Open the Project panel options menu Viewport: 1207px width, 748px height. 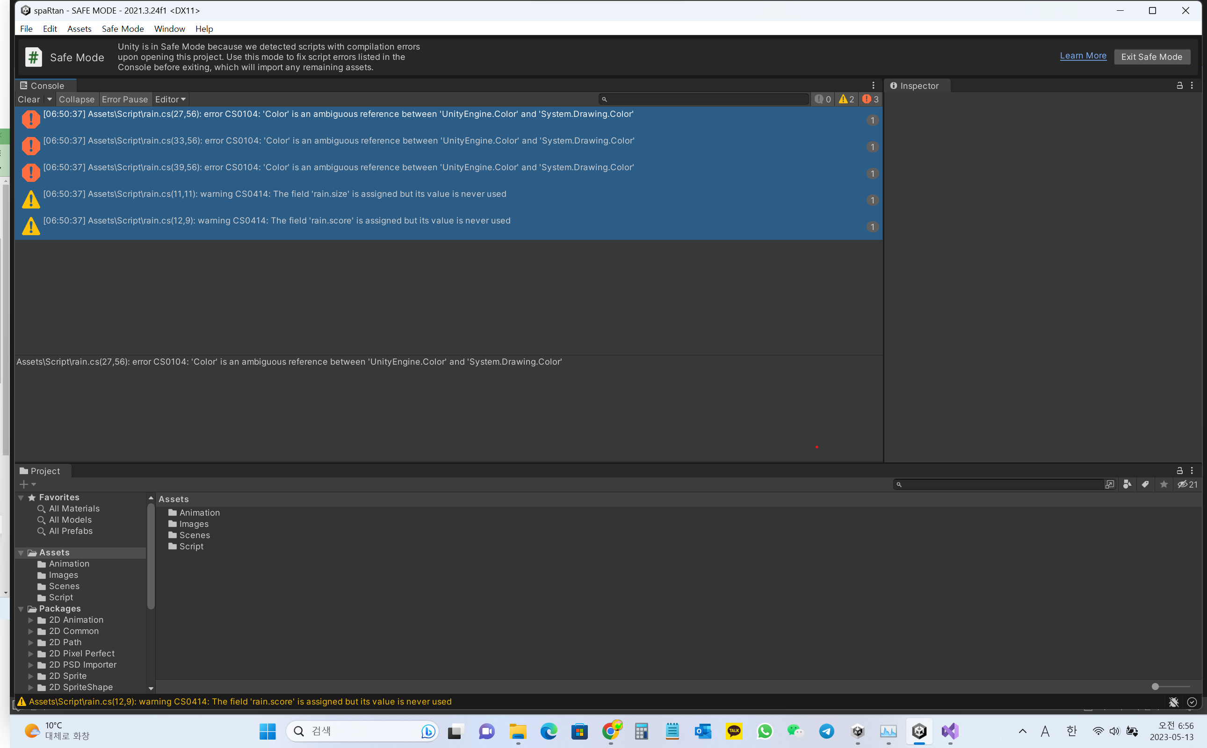pyautogui.click(x=1192, y=470)
